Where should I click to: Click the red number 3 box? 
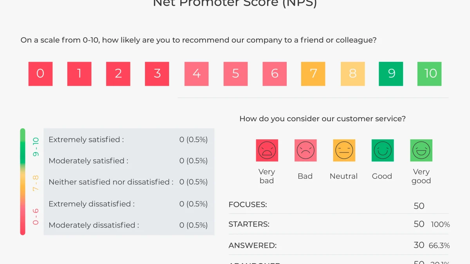[157, 74]
